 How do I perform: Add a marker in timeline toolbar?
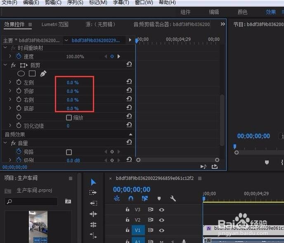tap(159, 198)
